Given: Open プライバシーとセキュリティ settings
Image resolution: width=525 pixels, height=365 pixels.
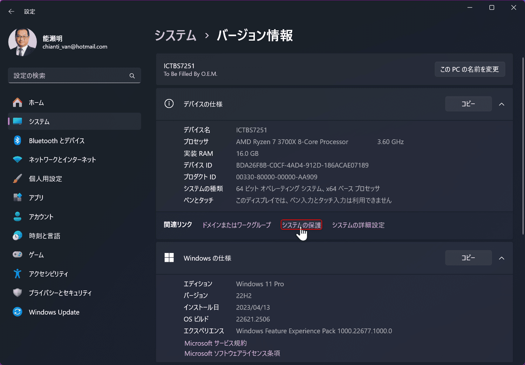Looking at the screenshot, I should pyautogui.click(x=74, y=293).
